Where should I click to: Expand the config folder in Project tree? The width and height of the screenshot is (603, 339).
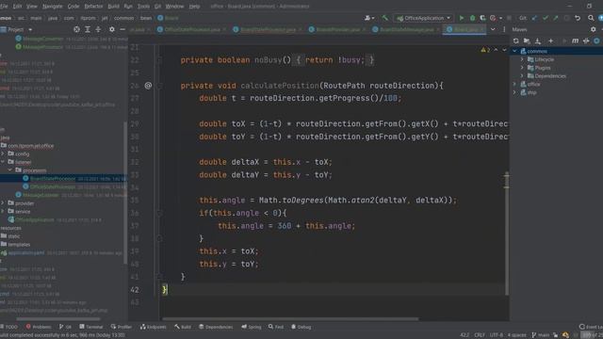pos(3,153)
